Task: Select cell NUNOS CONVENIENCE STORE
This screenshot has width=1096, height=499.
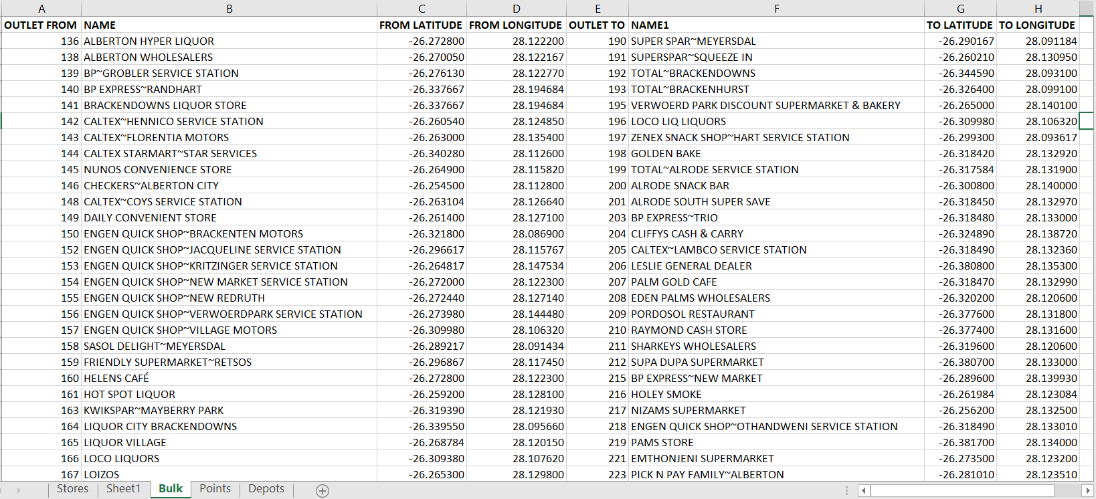Action: tap(230, 169)
